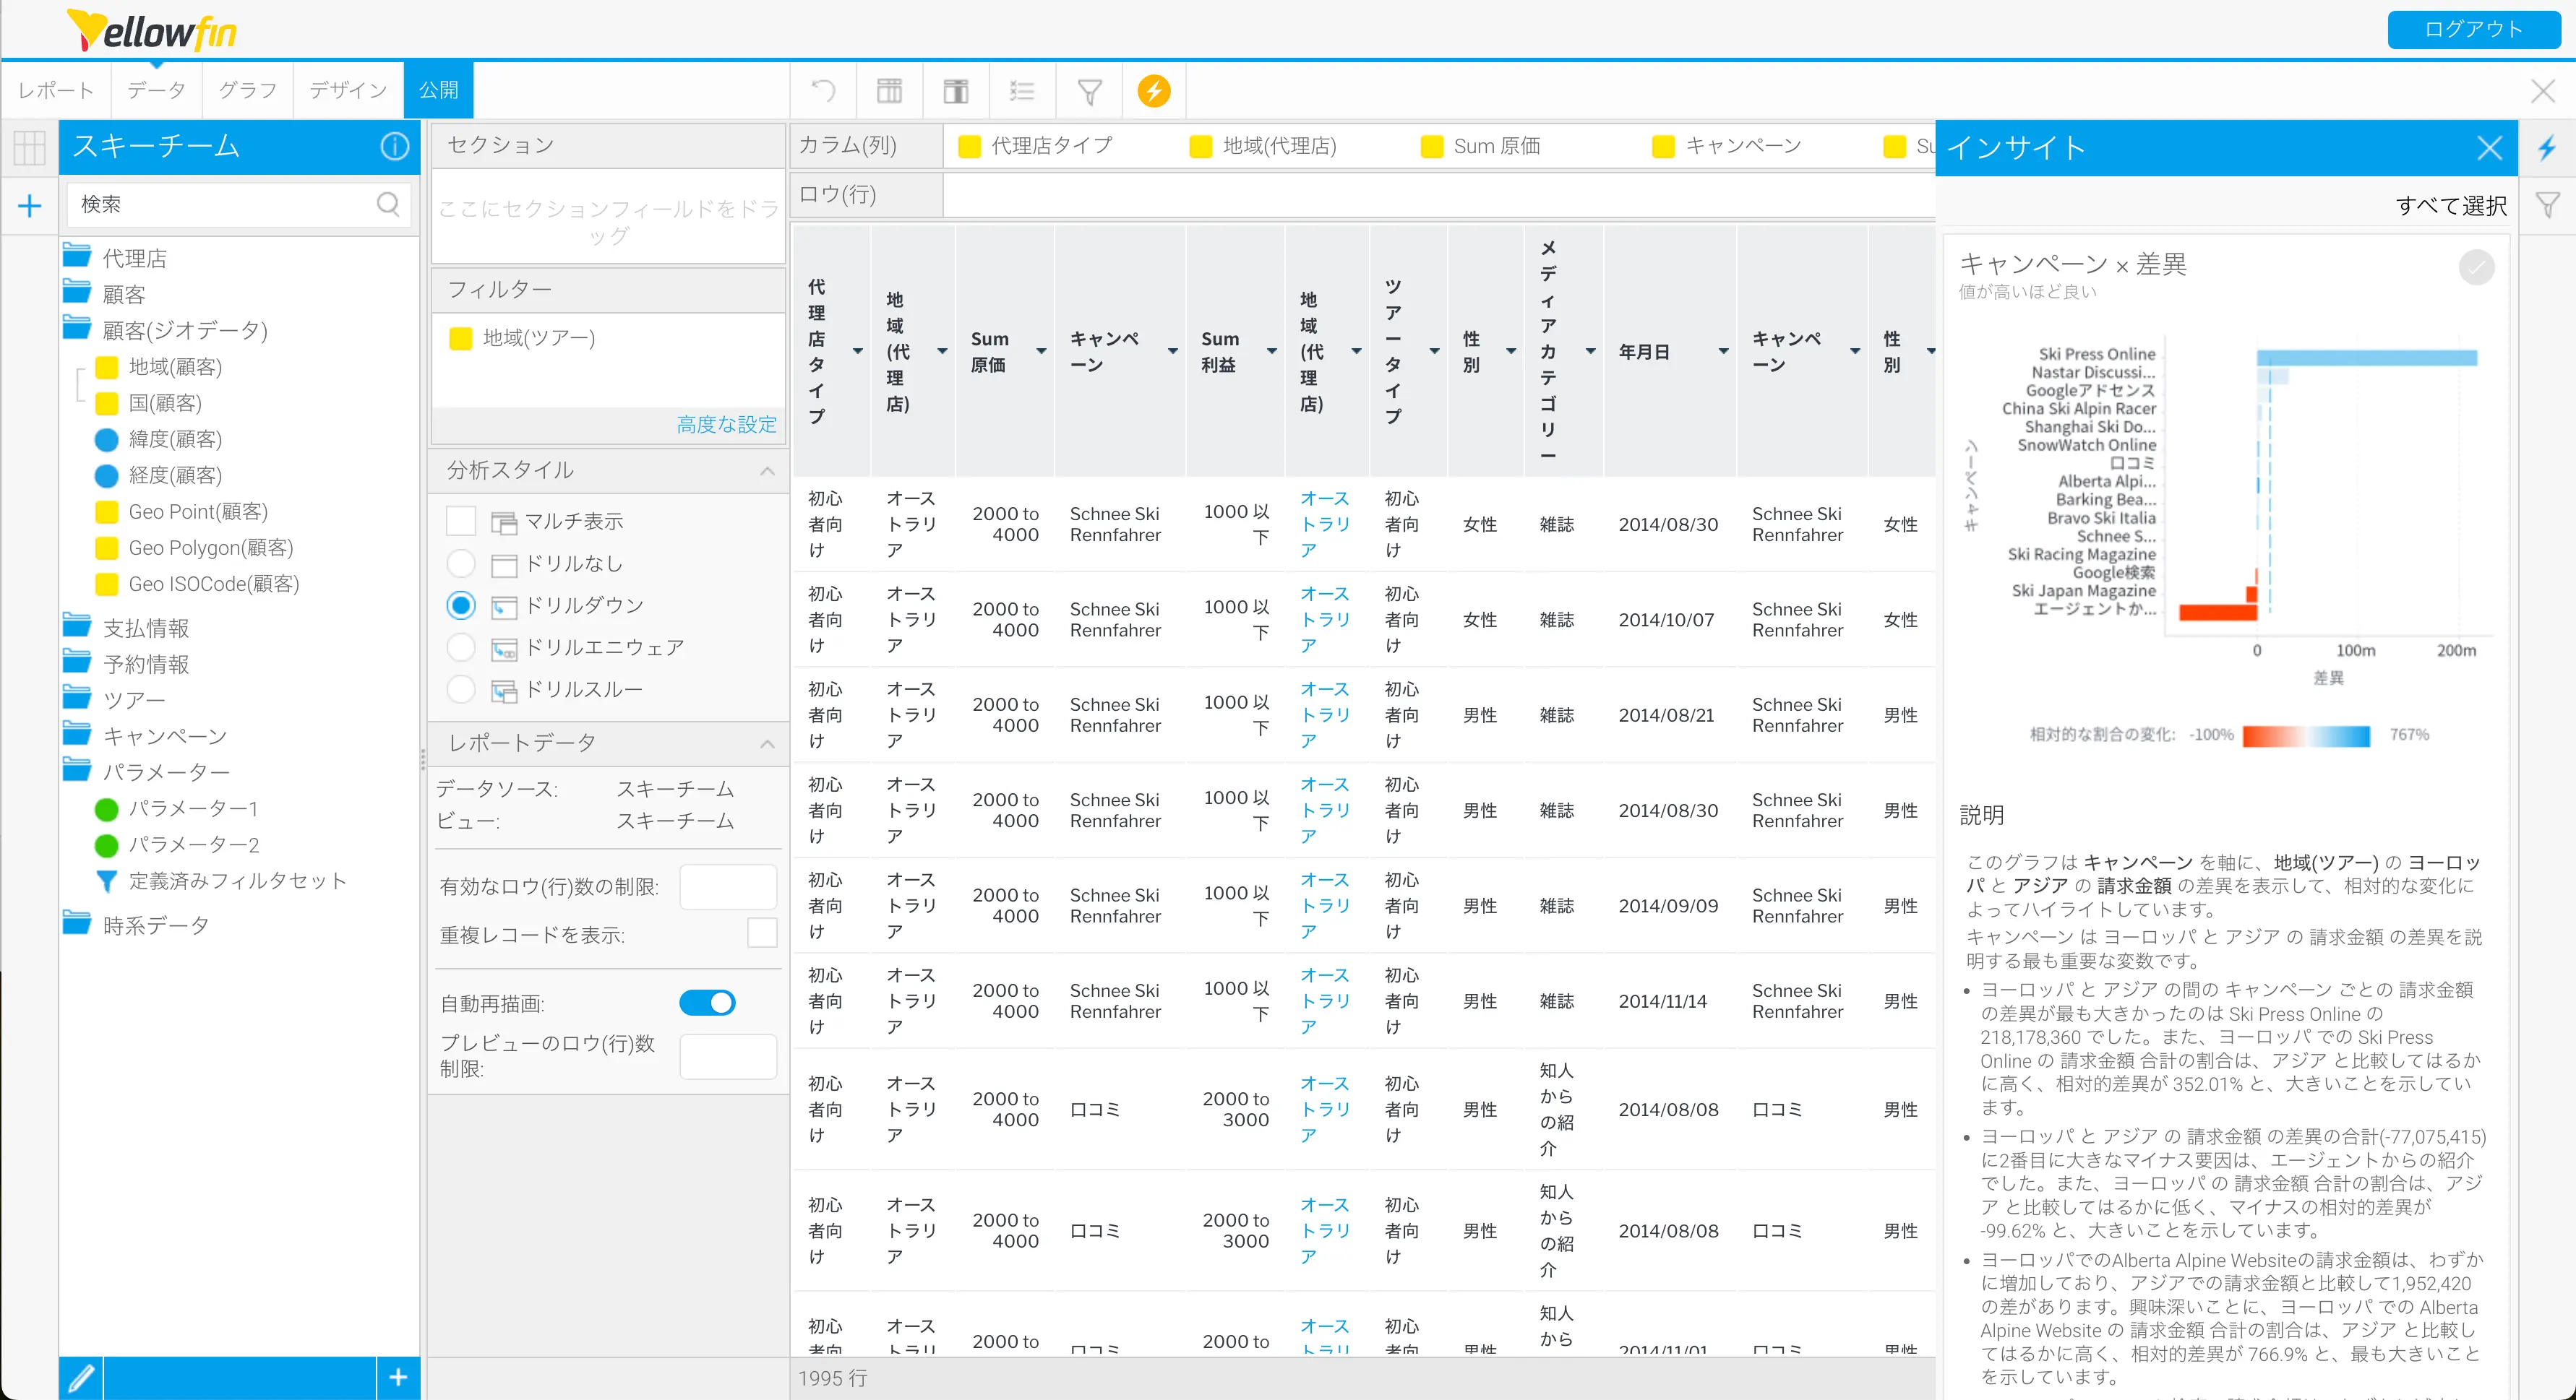Collapse the 分析スタイル section chevron
The height and width of the screenshot is (1400, 2576).
coord(767,471)
